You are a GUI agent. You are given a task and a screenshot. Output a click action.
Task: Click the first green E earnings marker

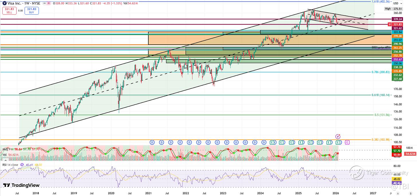click(272, 142)
